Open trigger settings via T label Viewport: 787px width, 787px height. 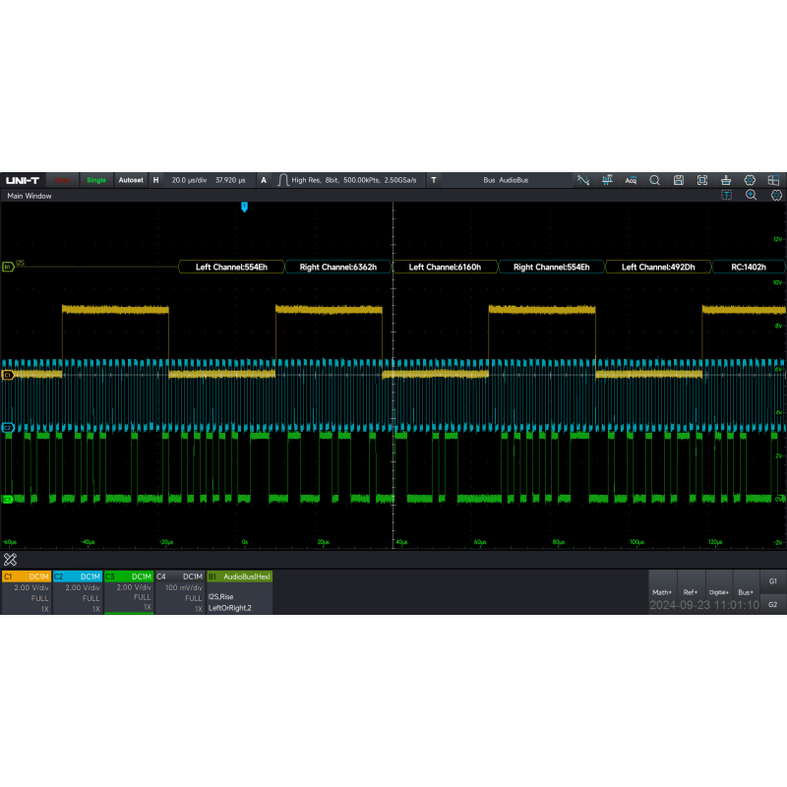[x=434, y=180]
